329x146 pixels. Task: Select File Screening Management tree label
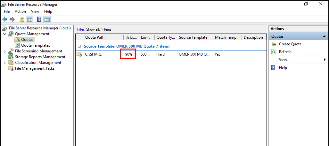(x=39, y=51)
